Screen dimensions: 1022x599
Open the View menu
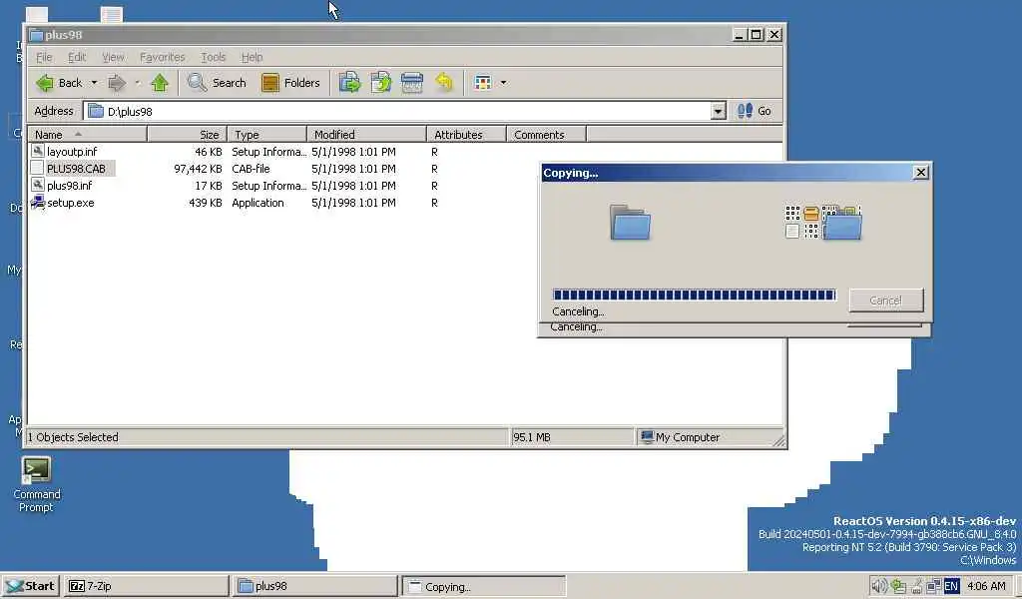pyautogui.click(x=113, y=57)
